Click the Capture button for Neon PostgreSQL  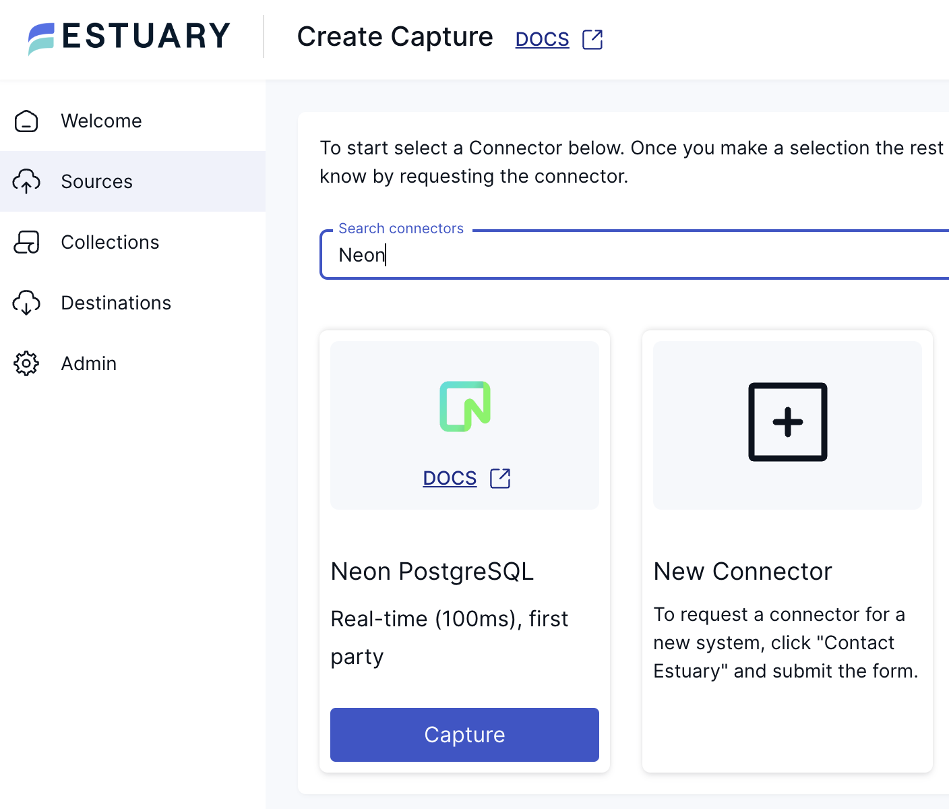coord(464,735)
